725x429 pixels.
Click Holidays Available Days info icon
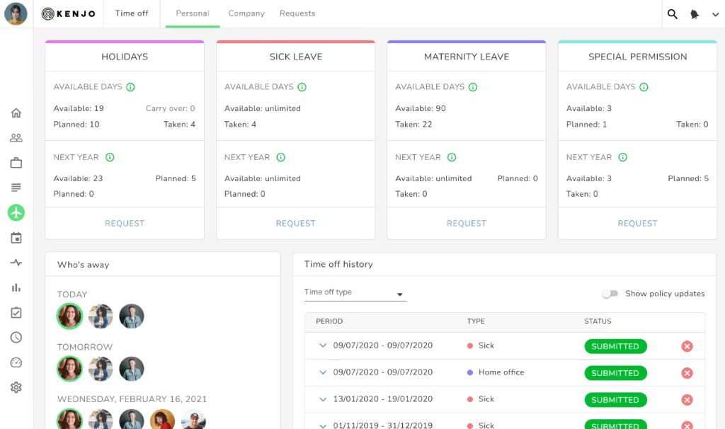tap(130, 87)
